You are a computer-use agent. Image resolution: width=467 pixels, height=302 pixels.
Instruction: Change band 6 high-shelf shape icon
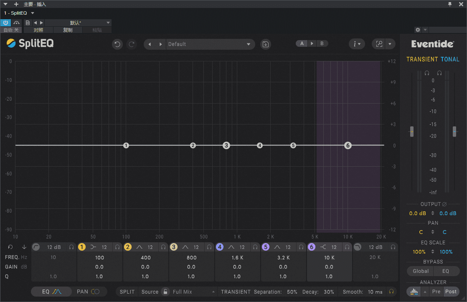click(323, 247)
